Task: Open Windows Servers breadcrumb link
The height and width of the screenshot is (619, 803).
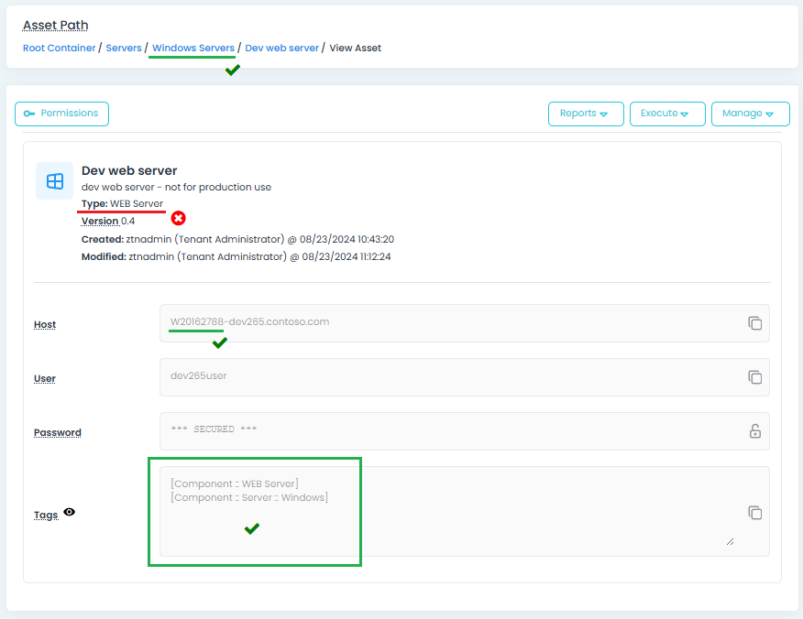Action: [193, 48]
